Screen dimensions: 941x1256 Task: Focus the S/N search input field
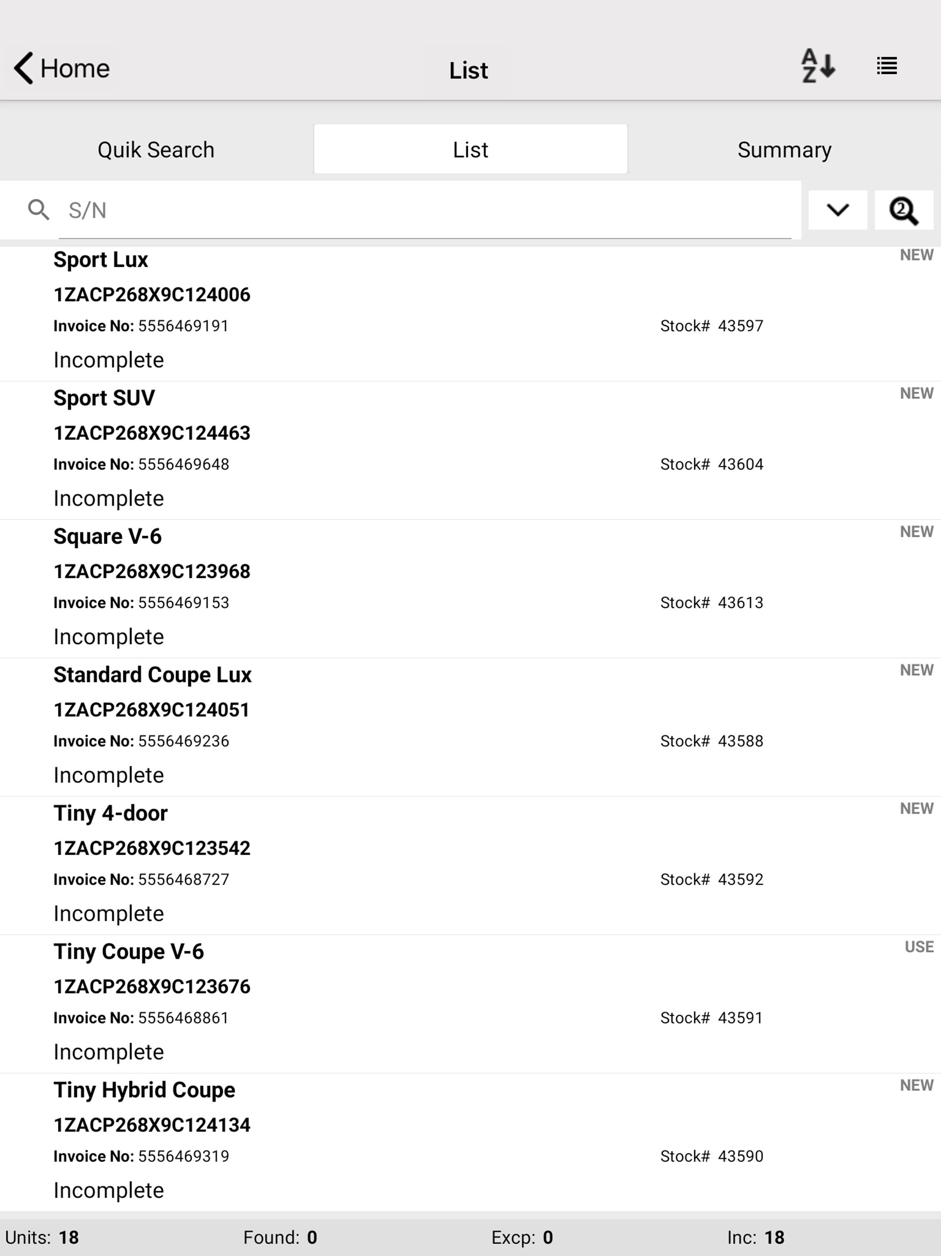coord(425,211)
